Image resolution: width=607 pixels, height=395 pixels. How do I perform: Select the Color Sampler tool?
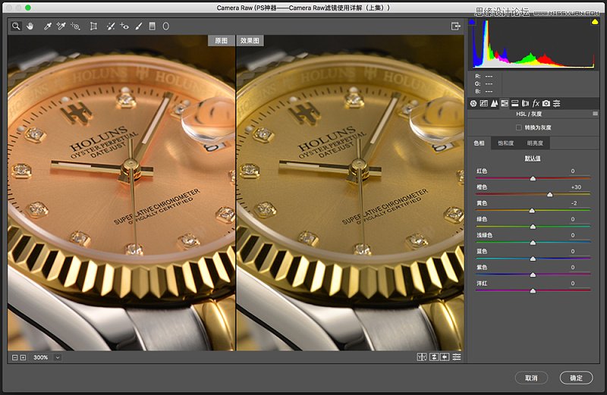click(61, 27)
